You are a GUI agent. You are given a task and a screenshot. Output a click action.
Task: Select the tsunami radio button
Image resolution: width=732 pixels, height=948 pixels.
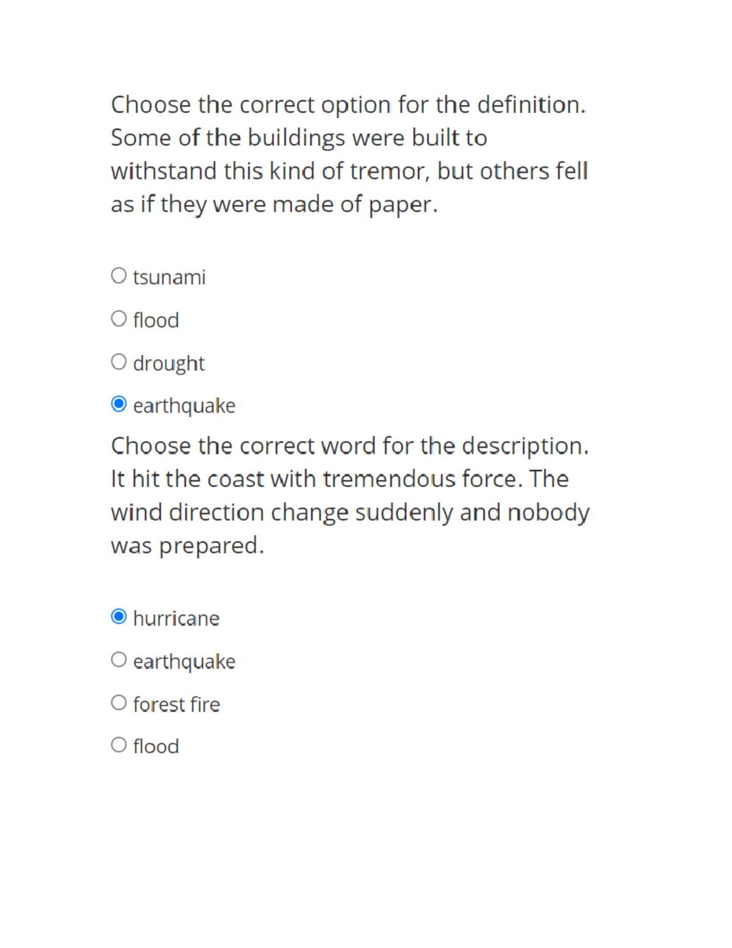[x=119, y=275]
